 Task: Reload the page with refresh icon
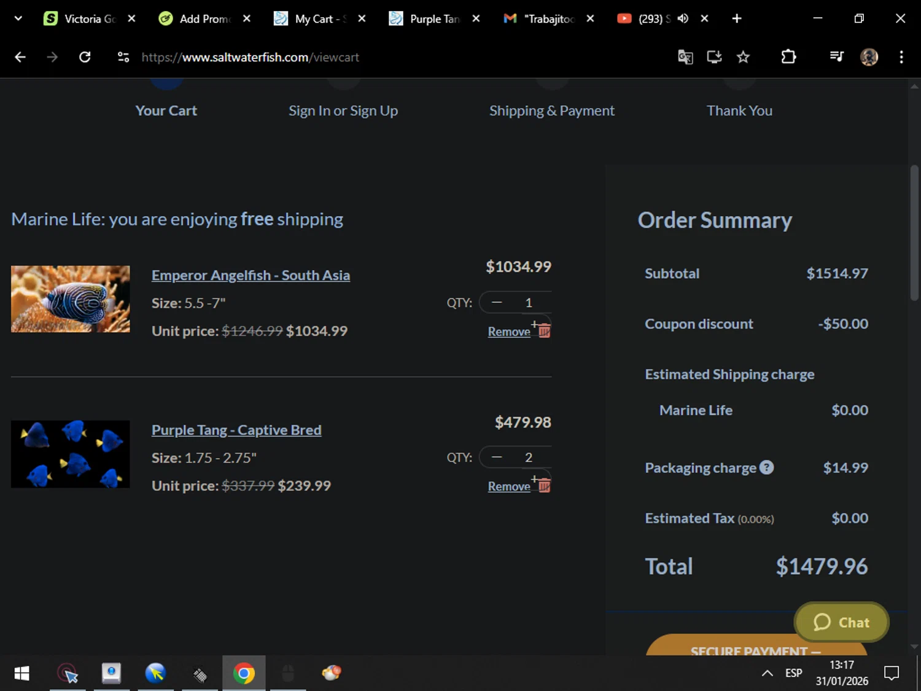point(85,57)
